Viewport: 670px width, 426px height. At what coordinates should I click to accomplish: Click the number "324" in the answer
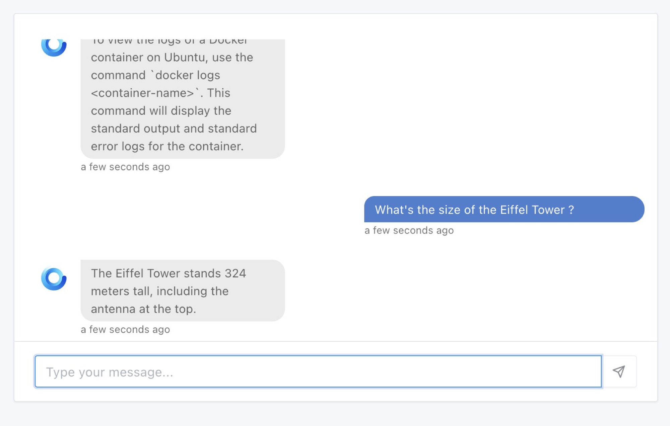(235, 273)
